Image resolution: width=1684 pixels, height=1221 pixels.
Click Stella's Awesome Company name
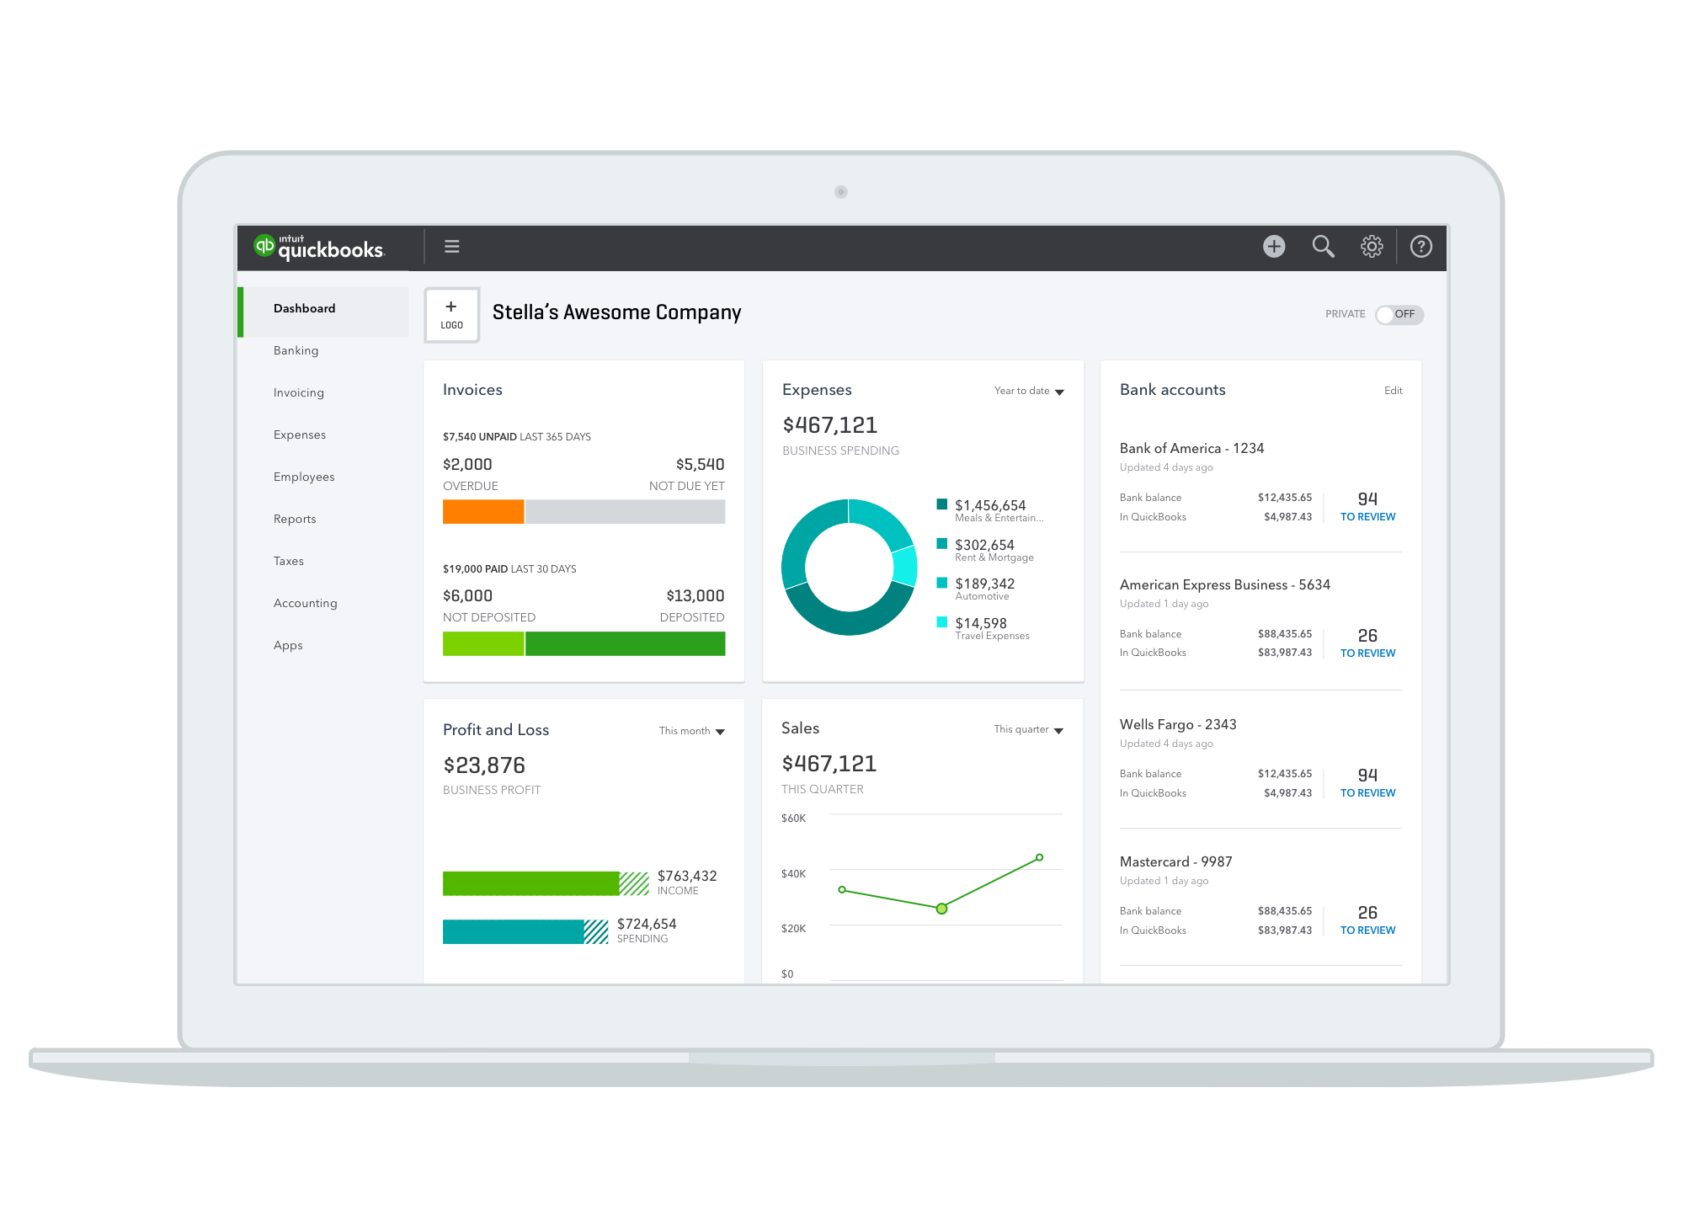click(616, 312)
